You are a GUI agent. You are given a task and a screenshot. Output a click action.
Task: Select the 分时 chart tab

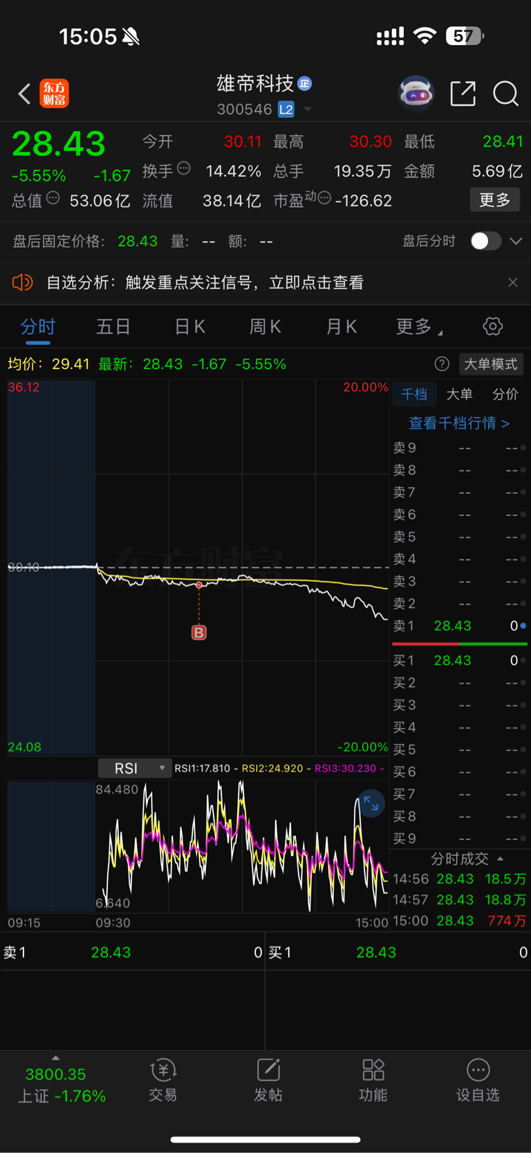[38, 326]
